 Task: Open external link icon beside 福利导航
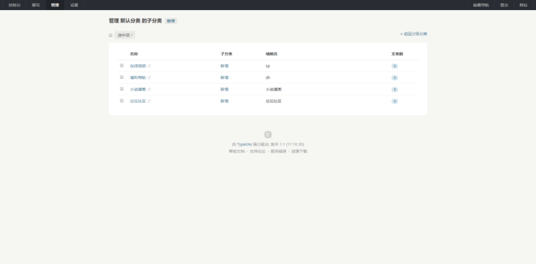click(x=149, y=77)
